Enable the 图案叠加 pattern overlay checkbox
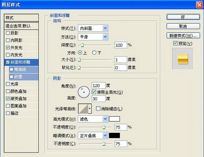The height and width of the screenshot is (157, 204). (8, 106)
